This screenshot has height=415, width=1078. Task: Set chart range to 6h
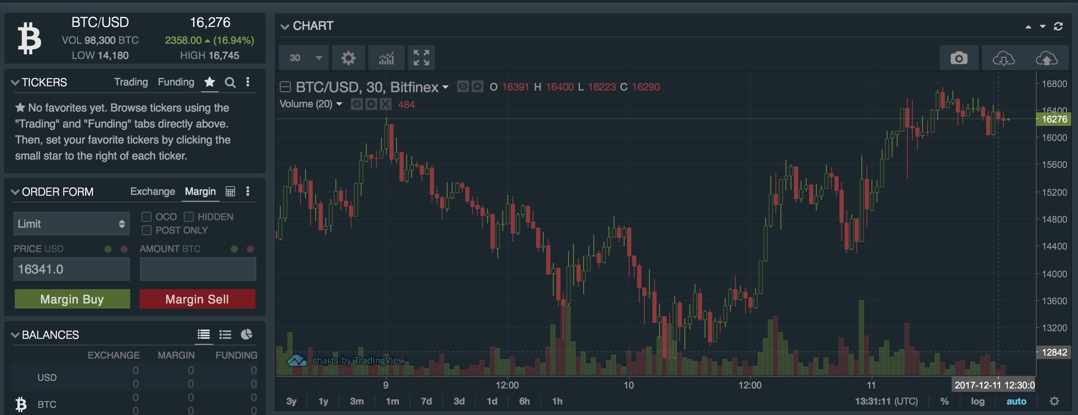525,402
